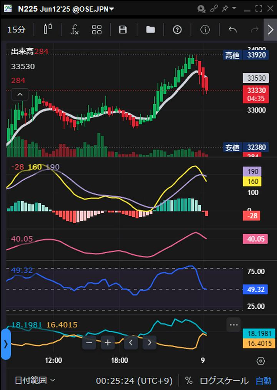
Task: Open the 15分 timeframe interval menu
Action: [x=17, y=30]
